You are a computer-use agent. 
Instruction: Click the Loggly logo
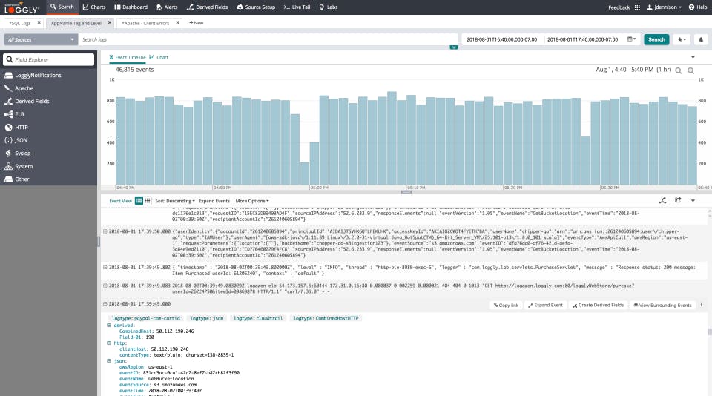point(22,7)
